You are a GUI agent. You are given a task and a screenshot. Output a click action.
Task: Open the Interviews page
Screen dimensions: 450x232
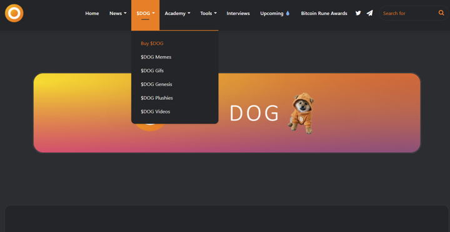[x=238, y=14]
